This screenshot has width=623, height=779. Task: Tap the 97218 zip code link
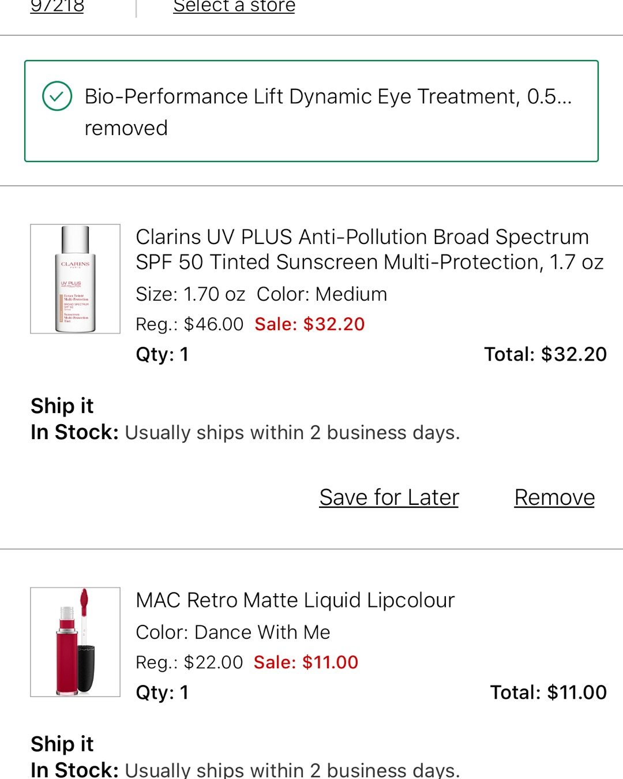click(x=57, y=7)
